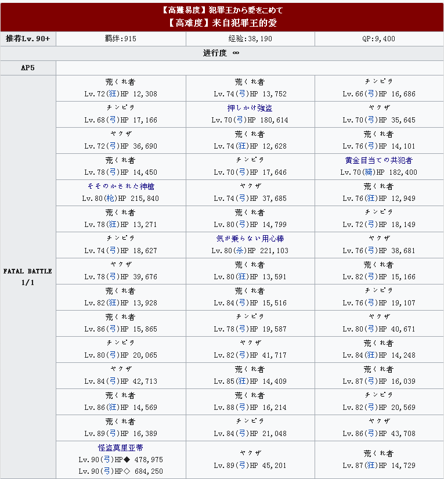Click 骑 class link beside HP 182,400
Screen dimensions: 444x479
tap(369, 172)
